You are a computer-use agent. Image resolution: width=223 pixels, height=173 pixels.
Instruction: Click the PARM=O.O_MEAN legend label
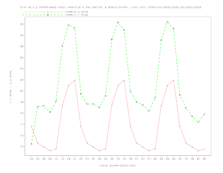77,12
